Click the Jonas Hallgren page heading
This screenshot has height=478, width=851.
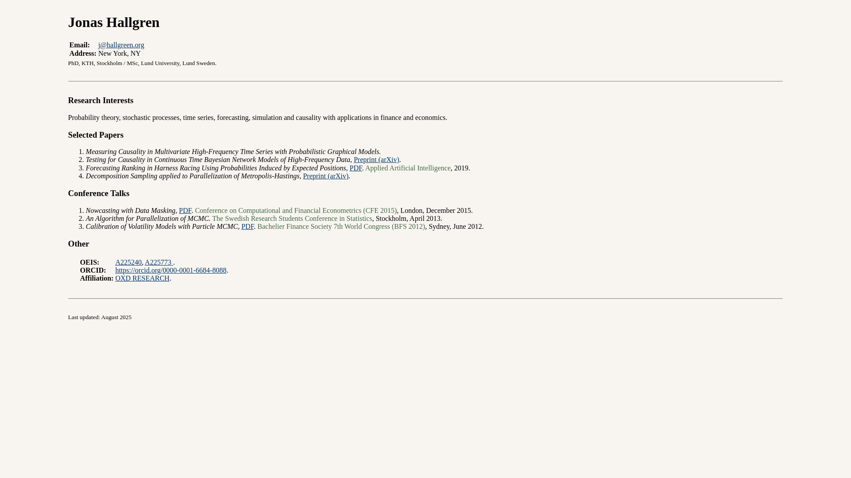114,22
